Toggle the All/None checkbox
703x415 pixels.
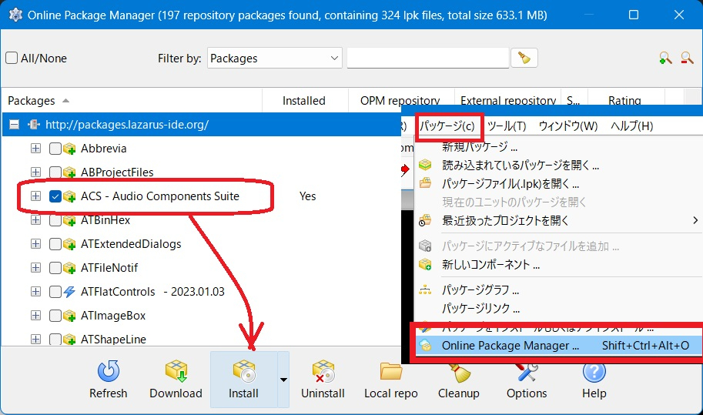(12, 58)
